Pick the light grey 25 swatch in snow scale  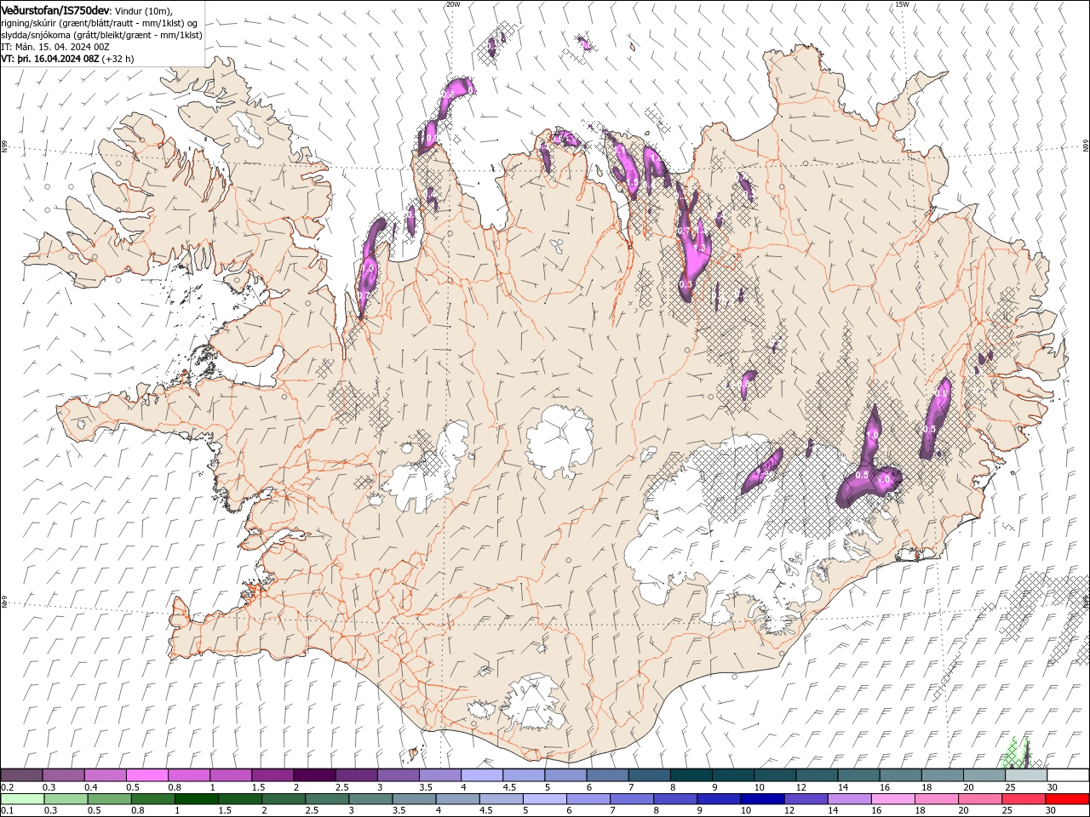(1026, 775)
